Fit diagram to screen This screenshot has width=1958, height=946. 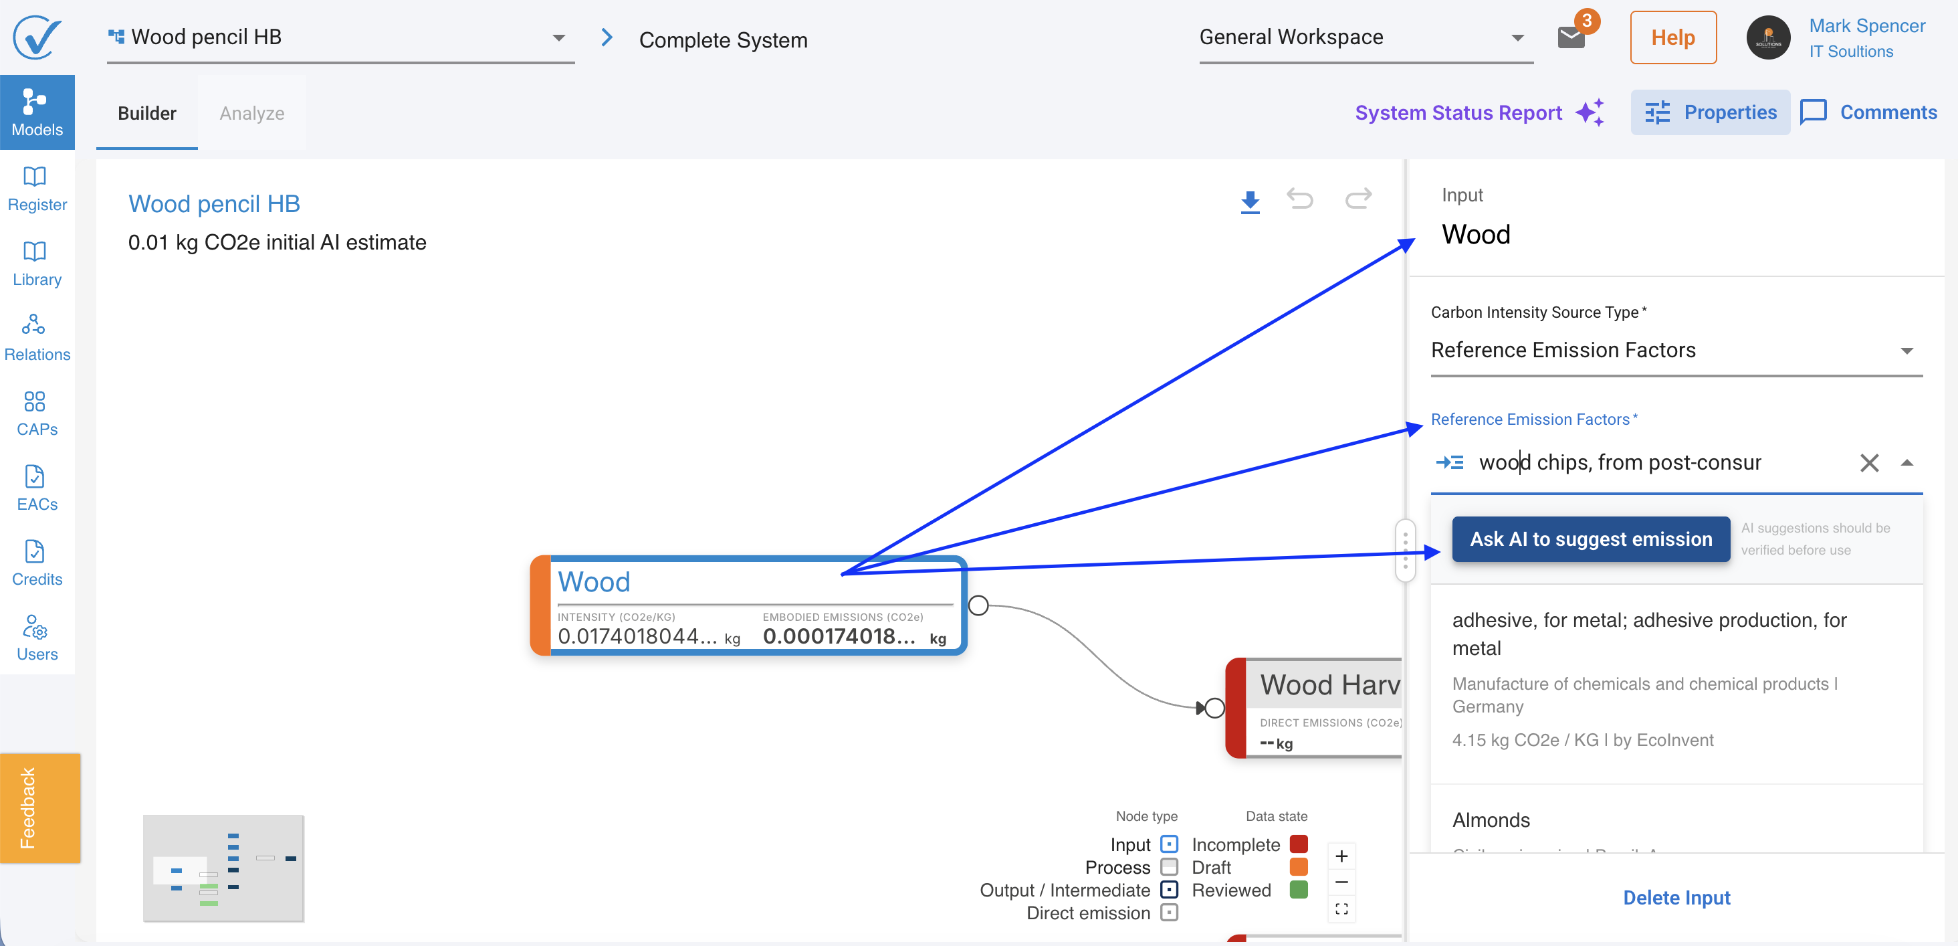(x=1341, y=909)
